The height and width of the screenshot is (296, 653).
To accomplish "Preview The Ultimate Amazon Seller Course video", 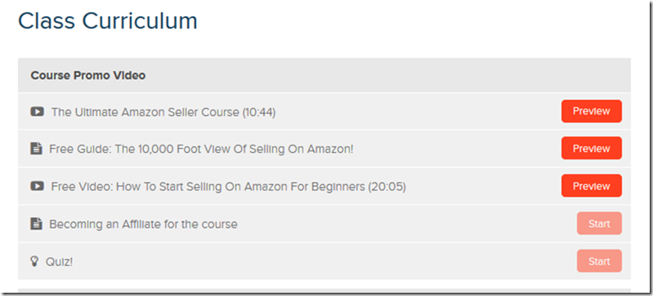I will click(x=592, y=111).
